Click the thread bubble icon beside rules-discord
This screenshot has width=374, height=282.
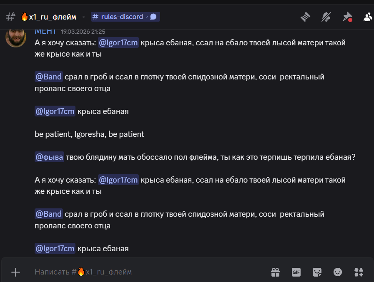coord(153,17)
